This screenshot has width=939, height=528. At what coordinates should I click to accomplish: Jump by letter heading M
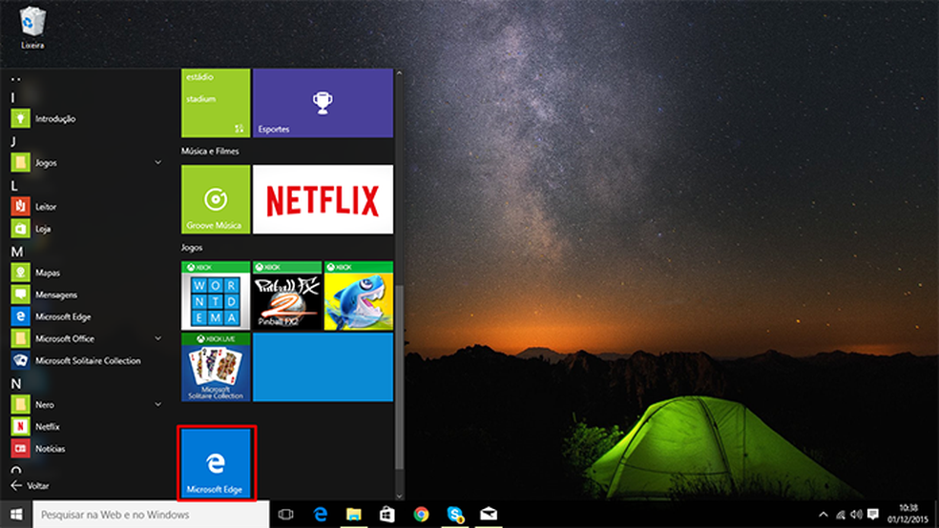click(17, 252)
